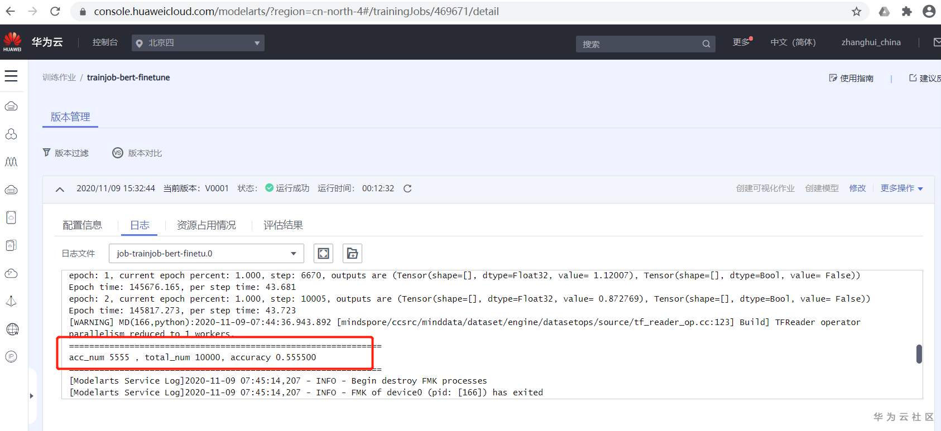
Task: Reload the current page
Action: pos(55,11)
